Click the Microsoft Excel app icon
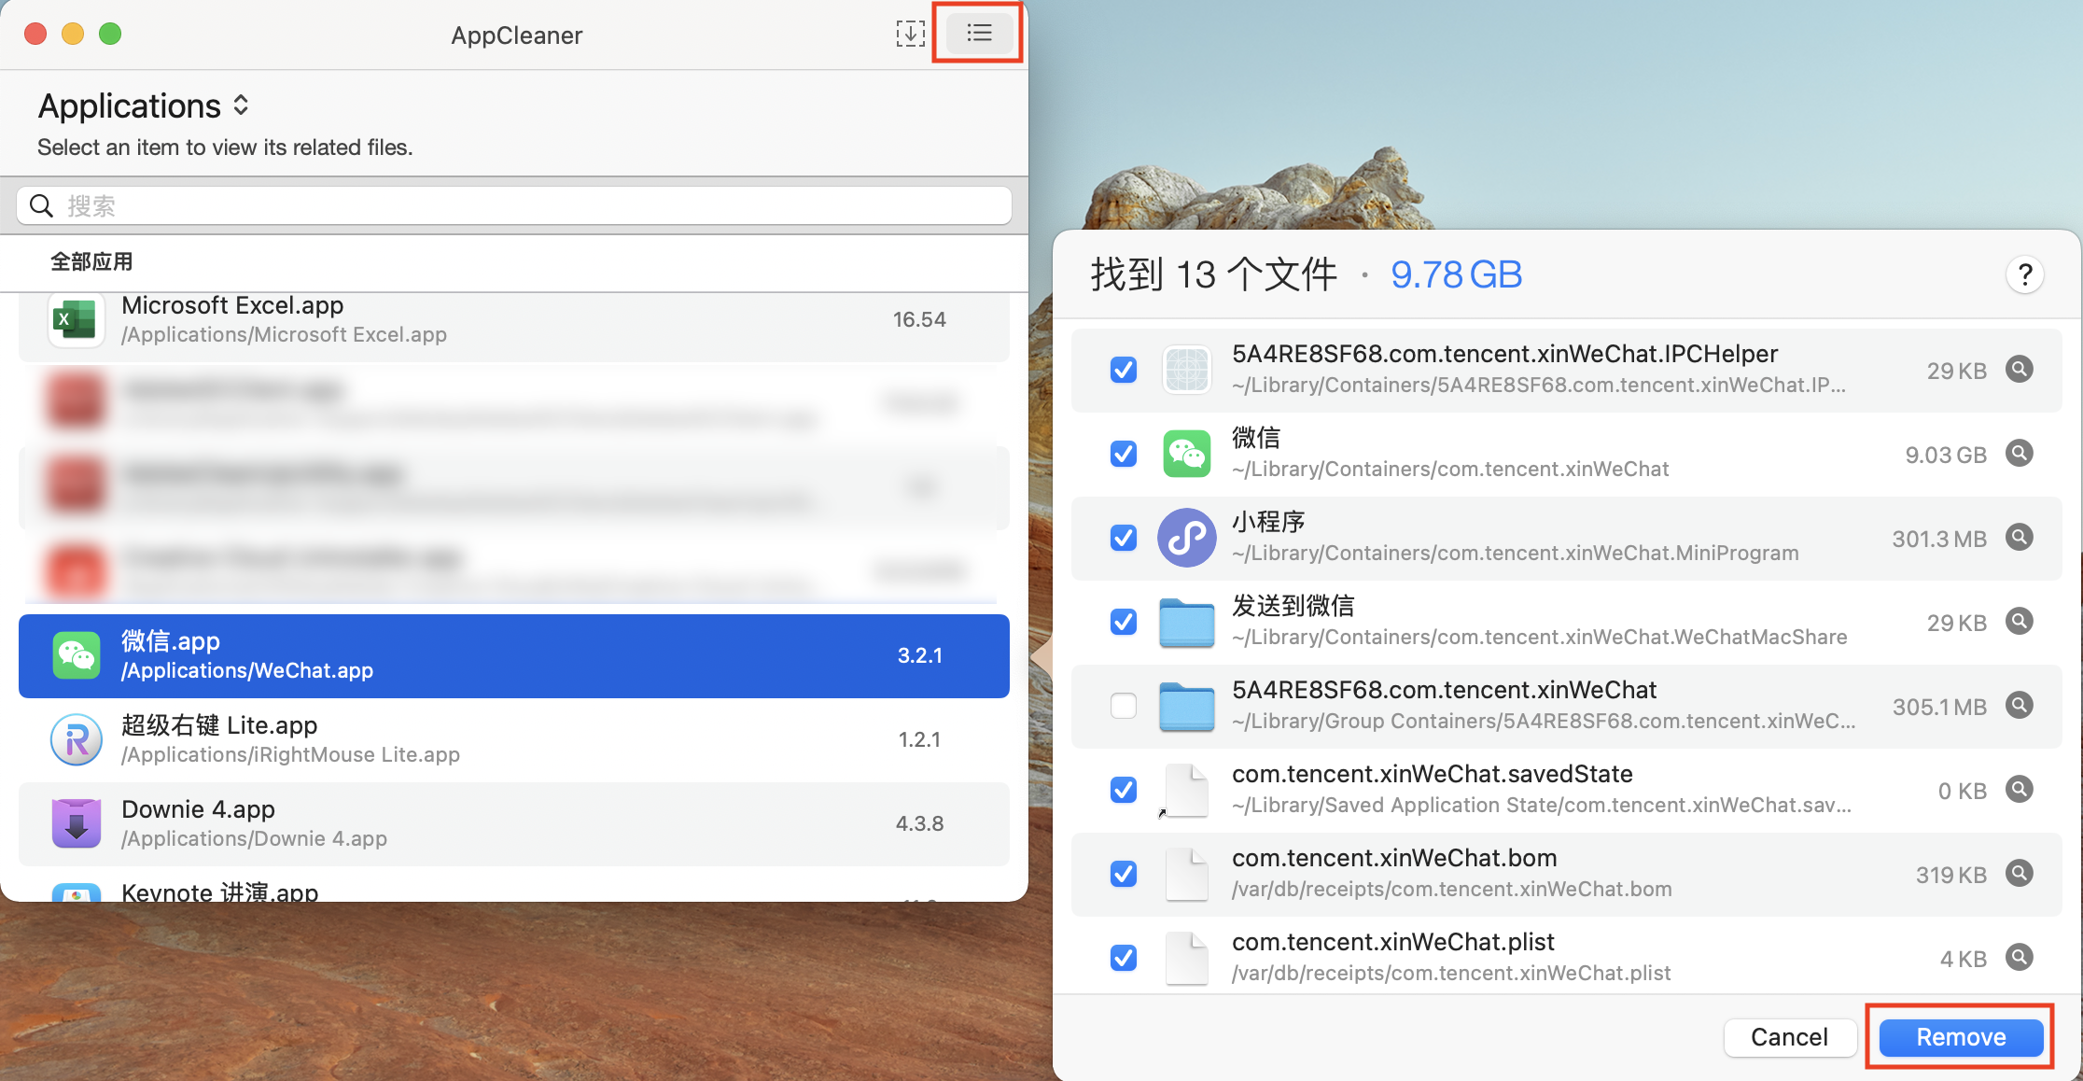 coord(76,320)
